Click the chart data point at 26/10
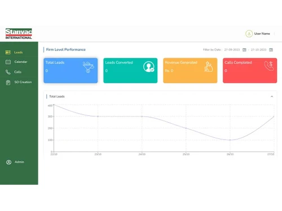This screenshot has height=211, width=282. coord(230,140)
